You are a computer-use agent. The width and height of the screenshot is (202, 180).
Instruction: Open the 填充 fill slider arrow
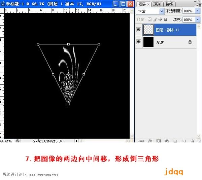[x=198, y=20]
